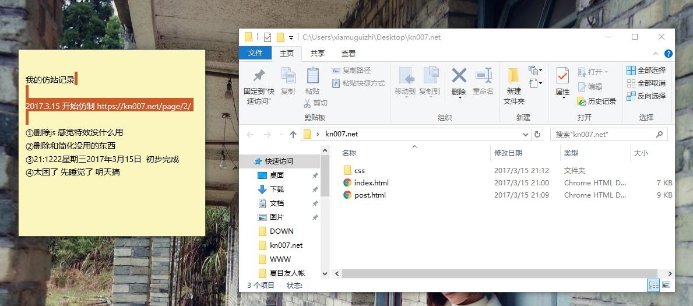Click the Up arrow navigation button
The image size is (693, 306).
[x=293, y=135]
